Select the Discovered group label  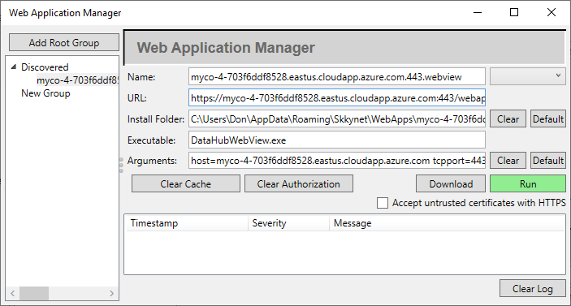click(45, 67)
